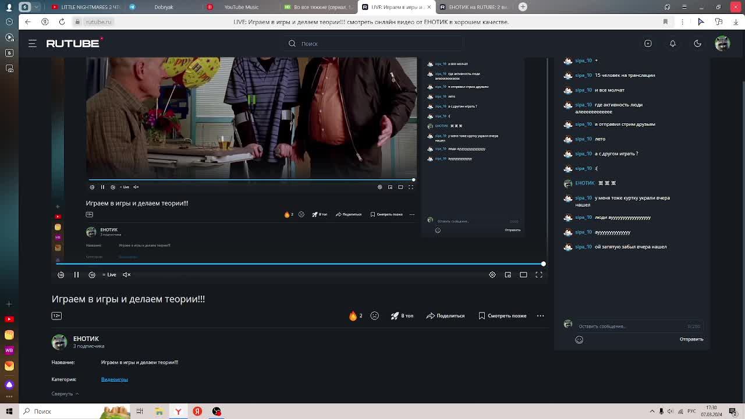This screenshot has height=419, width=745.
Task: Open more options three dots menu
Action: [x=540, y=315]
